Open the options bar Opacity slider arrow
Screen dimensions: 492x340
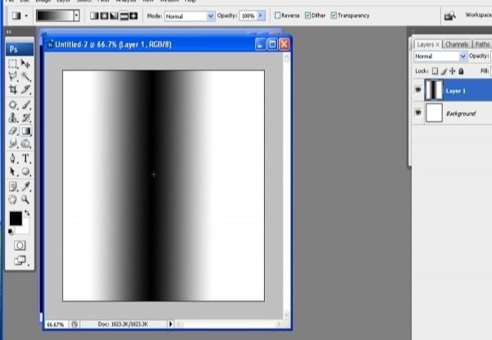(x=261, y=16)
